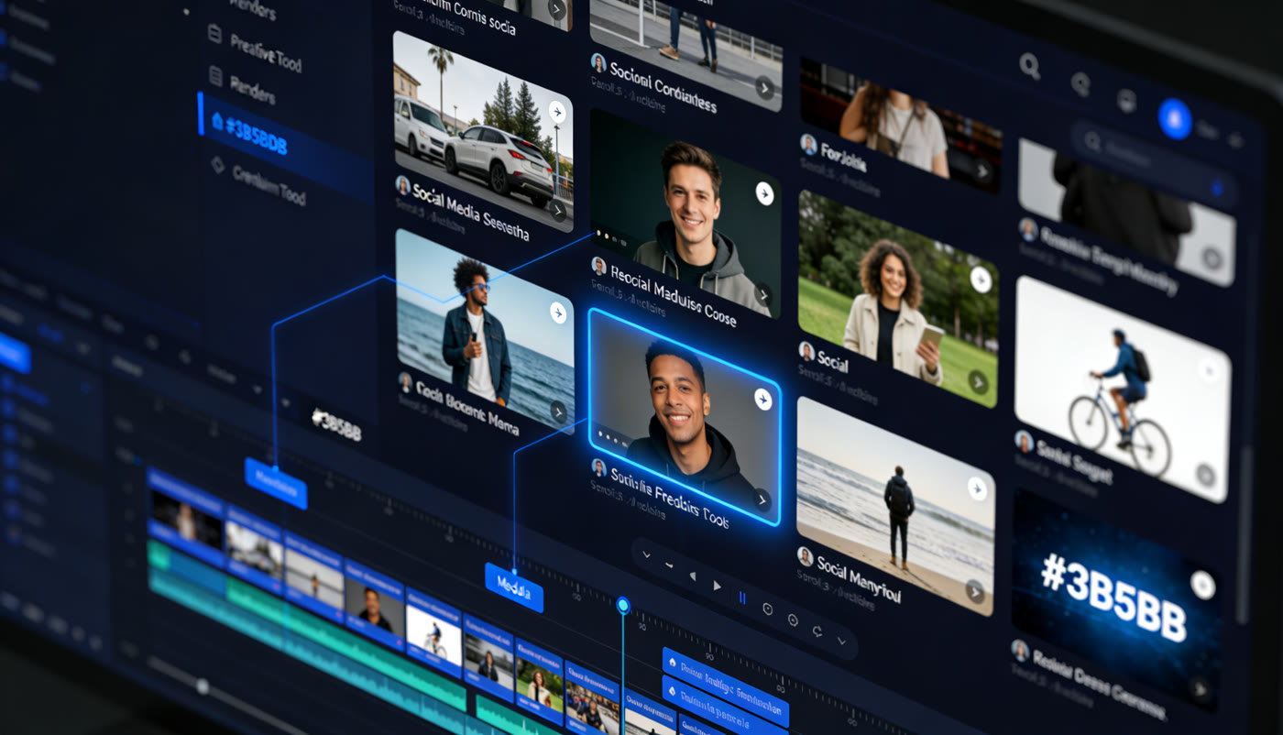Viewport: 1283px width, 735px height.
Task: Click the share arrow on the white SUVs thumbnail
Action: click(x=557, y=112)
